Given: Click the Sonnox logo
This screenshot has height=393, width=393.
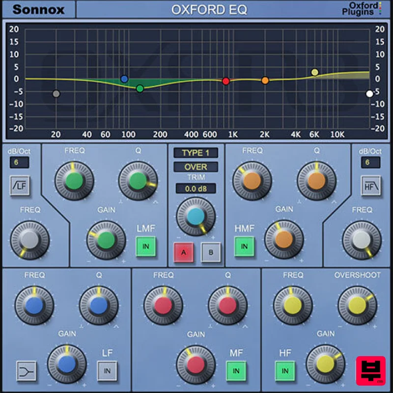Looking at the screenshot, I should (38, 10).
